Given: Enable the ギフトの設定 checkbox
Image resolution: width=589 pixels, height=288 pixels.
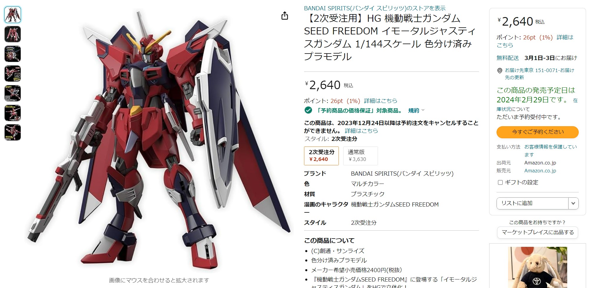Looking at the screenshot, I should pyautogui.click(x=500, y=182).
